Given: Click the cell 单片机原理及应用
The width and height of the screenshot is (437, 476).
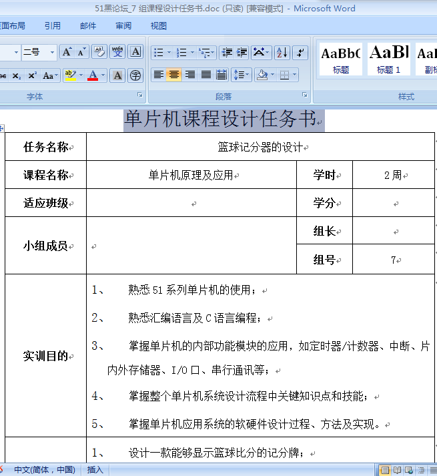Looking at the screenshot, I should tap(191, 175).
